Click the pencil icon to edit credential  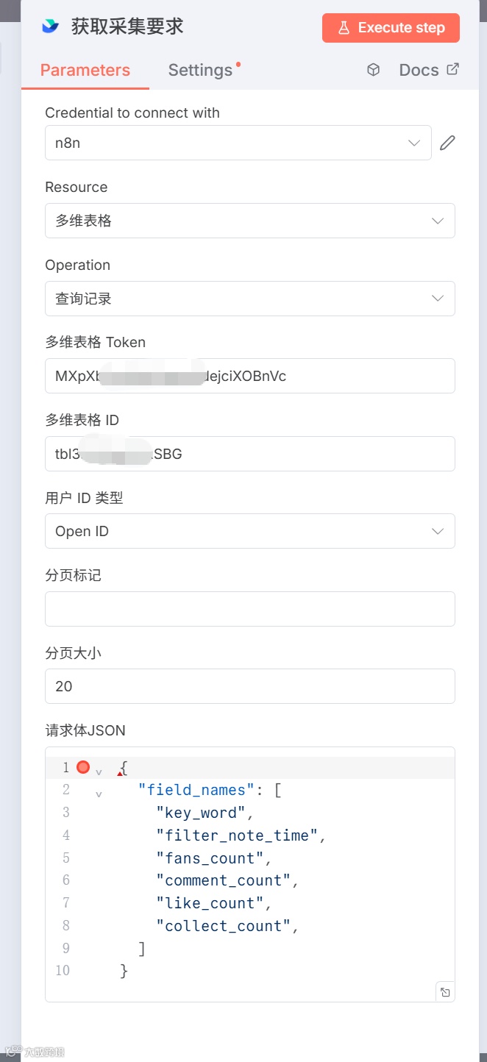pos(447,143)
